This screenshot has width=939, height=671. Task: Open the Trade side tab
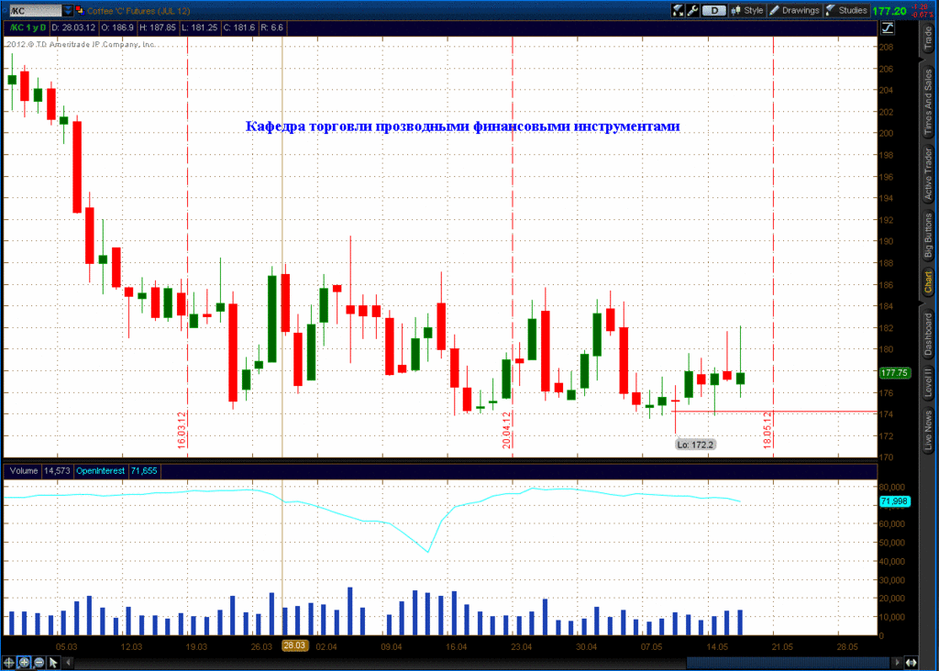928,38
